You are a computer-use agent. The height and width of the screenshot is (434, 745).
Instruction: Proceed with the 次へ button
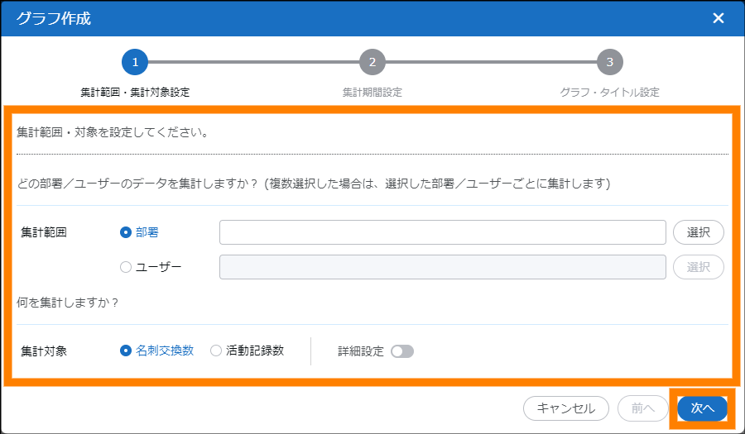pyautogui.click(x=702, y=408)
